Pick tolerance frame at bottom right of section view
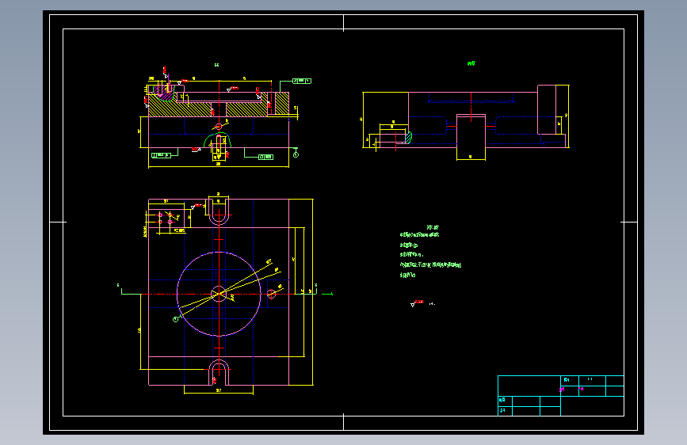This screenshot has height=445, width=687. pyautogui.click(x=265, y=157)
